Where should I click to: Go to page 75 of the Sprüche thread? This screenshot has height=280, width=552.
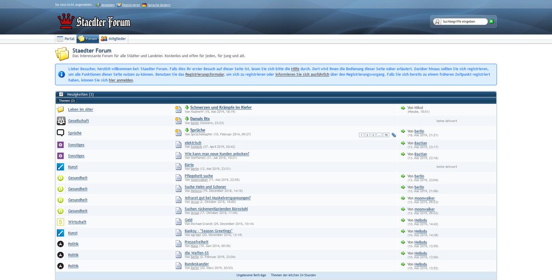tap(385, 135)
